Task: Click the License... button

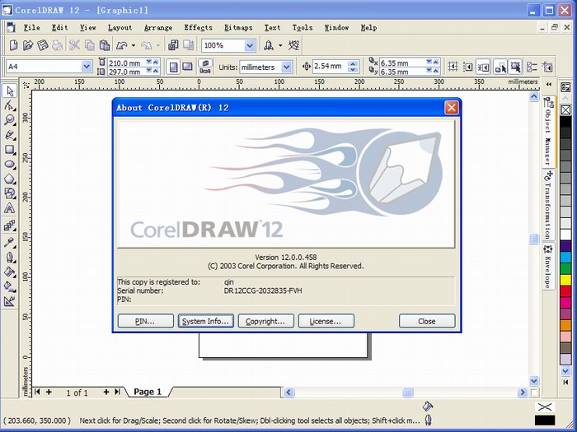Action: coord(326,321)
